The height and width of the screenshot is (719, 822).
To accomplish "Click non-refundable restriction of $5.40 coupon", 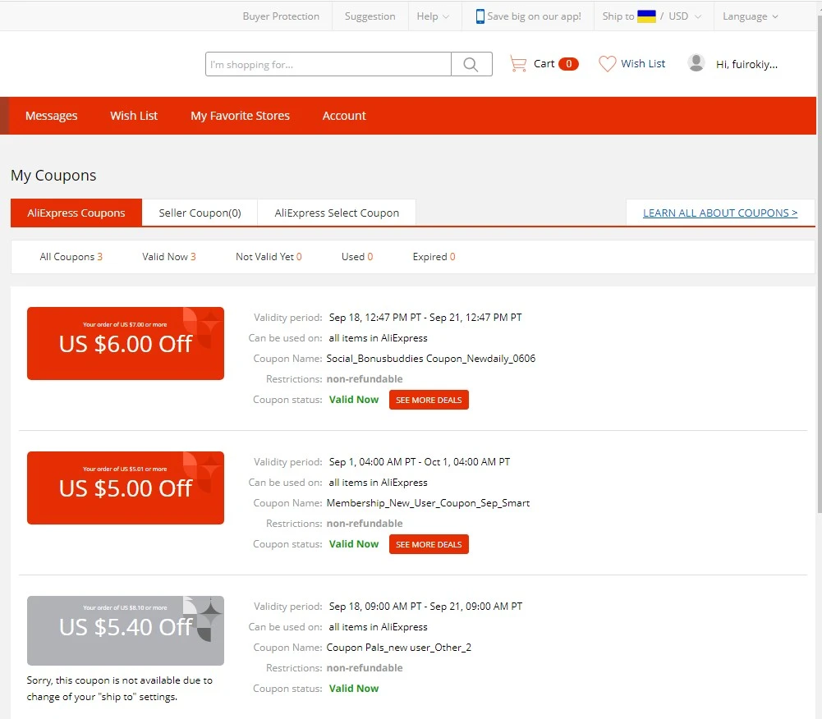I will [365, 668].
